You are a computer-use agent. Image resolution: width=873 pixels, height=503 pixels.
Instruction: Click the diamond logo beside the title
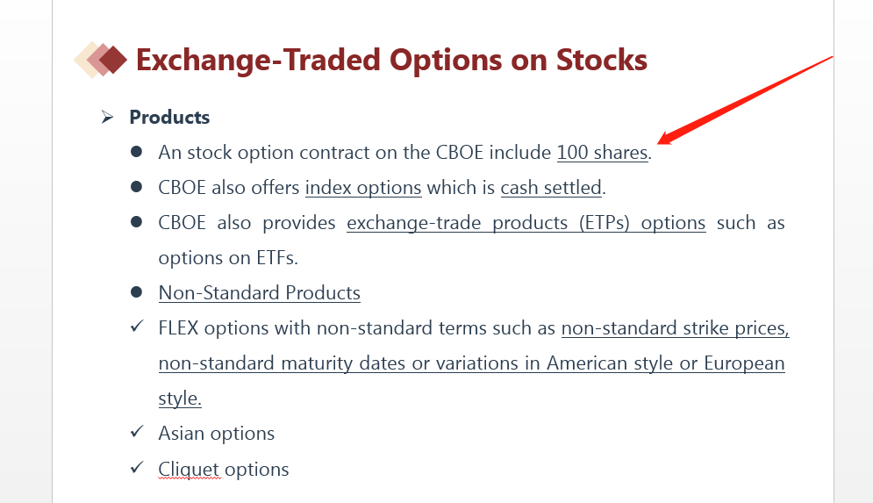pos(101,60)
